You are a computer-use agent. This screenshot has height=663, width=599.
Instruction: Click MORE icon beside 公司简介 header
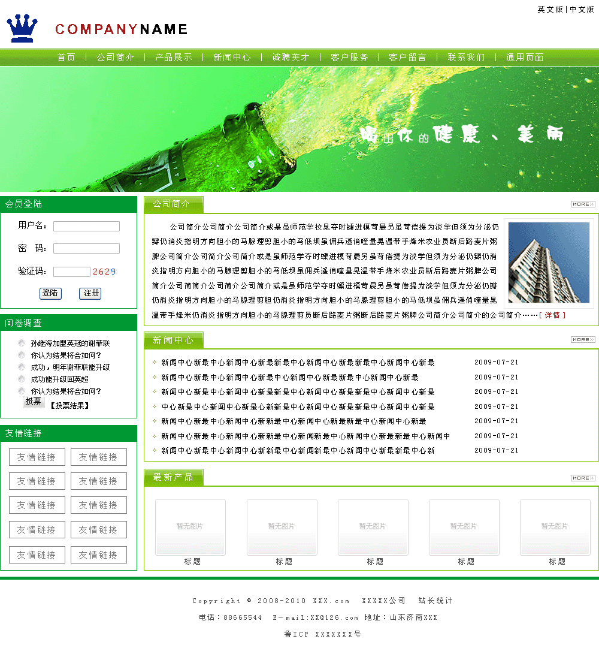point(582,204)
